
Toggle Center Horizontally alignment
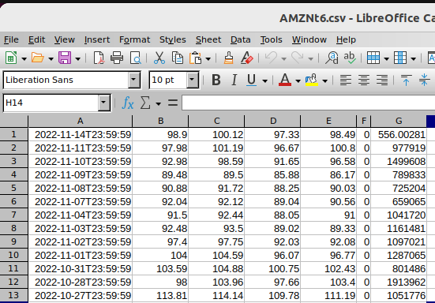coord(364,80)
